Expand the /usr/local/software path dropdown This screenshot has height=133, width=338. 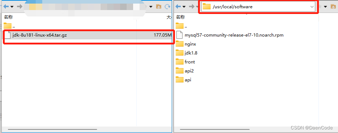pos(312,7)
